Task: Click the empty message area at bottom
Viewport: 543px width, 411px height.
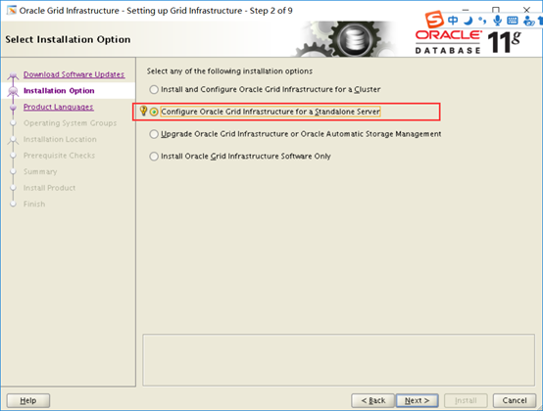Action: point(339,360)
